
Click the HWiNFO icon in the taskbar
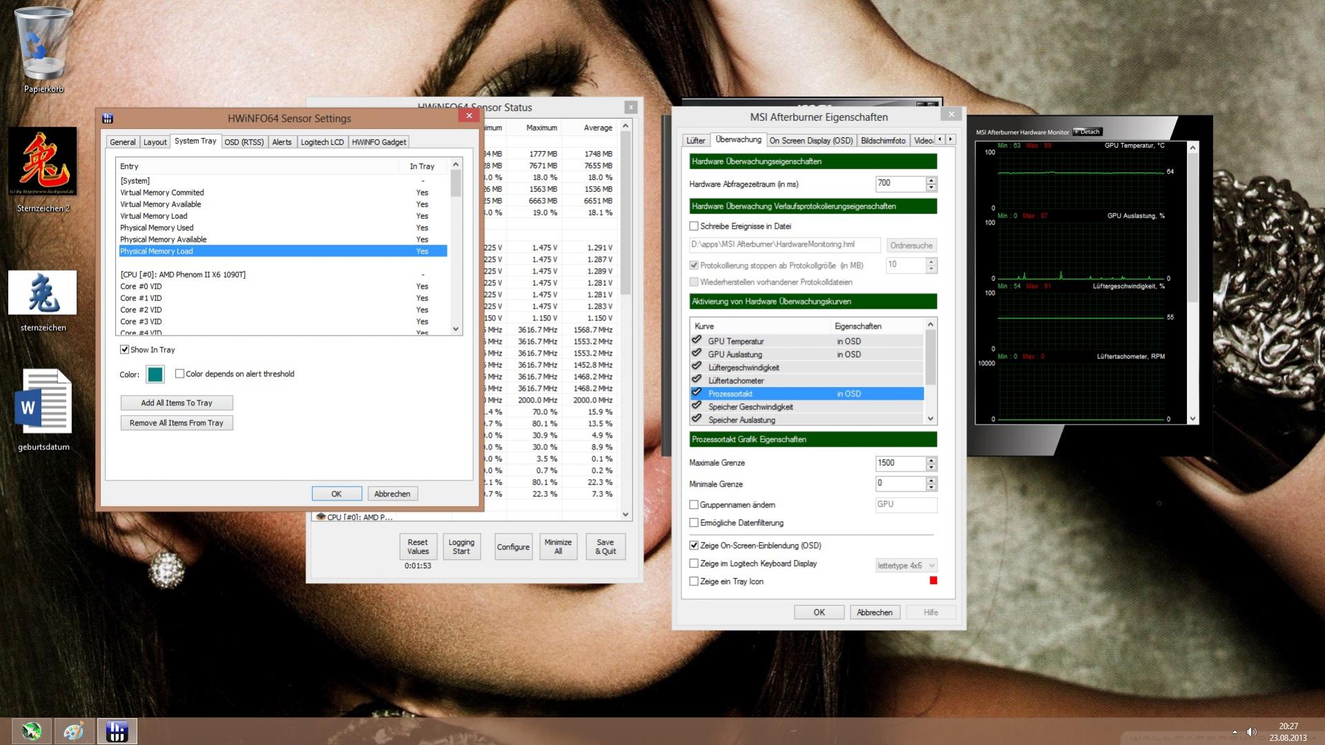coord(117,731)
